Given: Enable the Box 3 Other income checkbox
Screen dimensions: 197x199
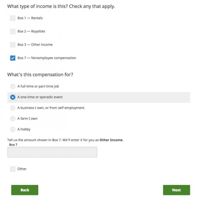Looking at the screenshot, I should (x=13, y=45).
